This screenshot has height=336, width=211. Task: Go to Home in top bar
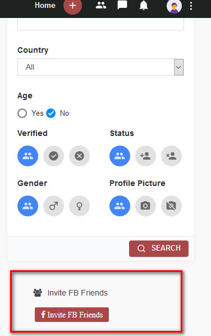(45, 6)
